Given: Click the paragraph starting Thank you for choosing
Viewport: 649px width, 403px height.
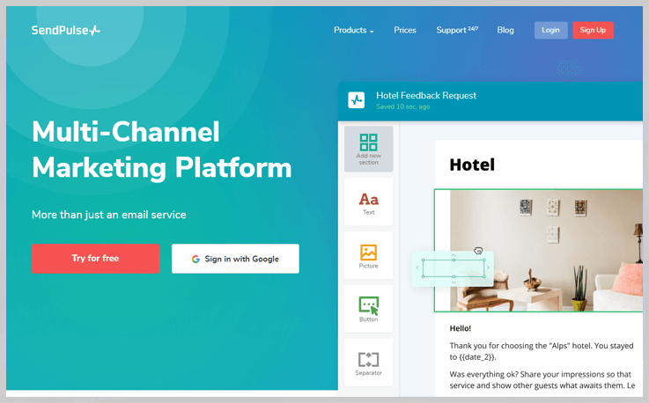Looking at the screenshot, I should coord(542,351).
